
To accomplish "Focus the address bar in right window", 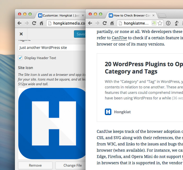I will [140, 23].
